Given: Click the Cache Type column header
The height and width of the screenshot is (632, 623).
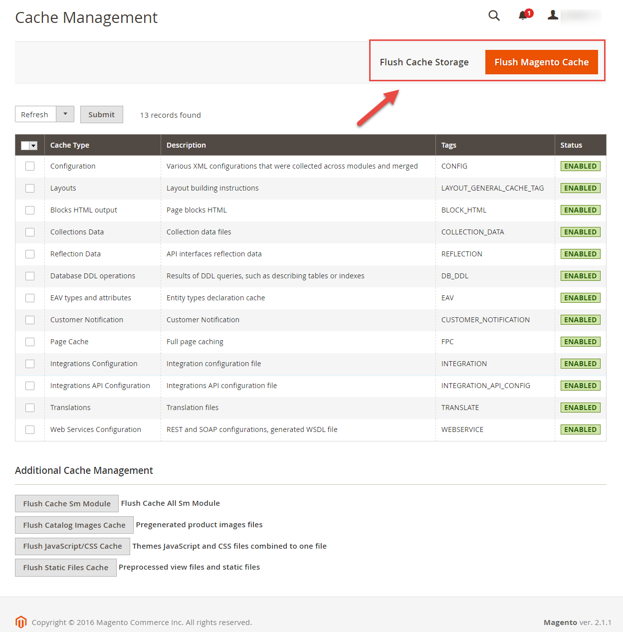Looking at the screenshot, I should click(x=70, y=145).
